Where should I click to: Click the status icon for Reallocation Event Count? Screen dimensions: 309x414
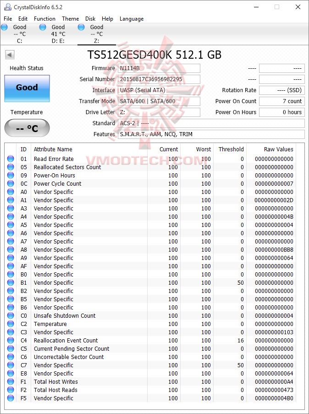tap(11, 340)
